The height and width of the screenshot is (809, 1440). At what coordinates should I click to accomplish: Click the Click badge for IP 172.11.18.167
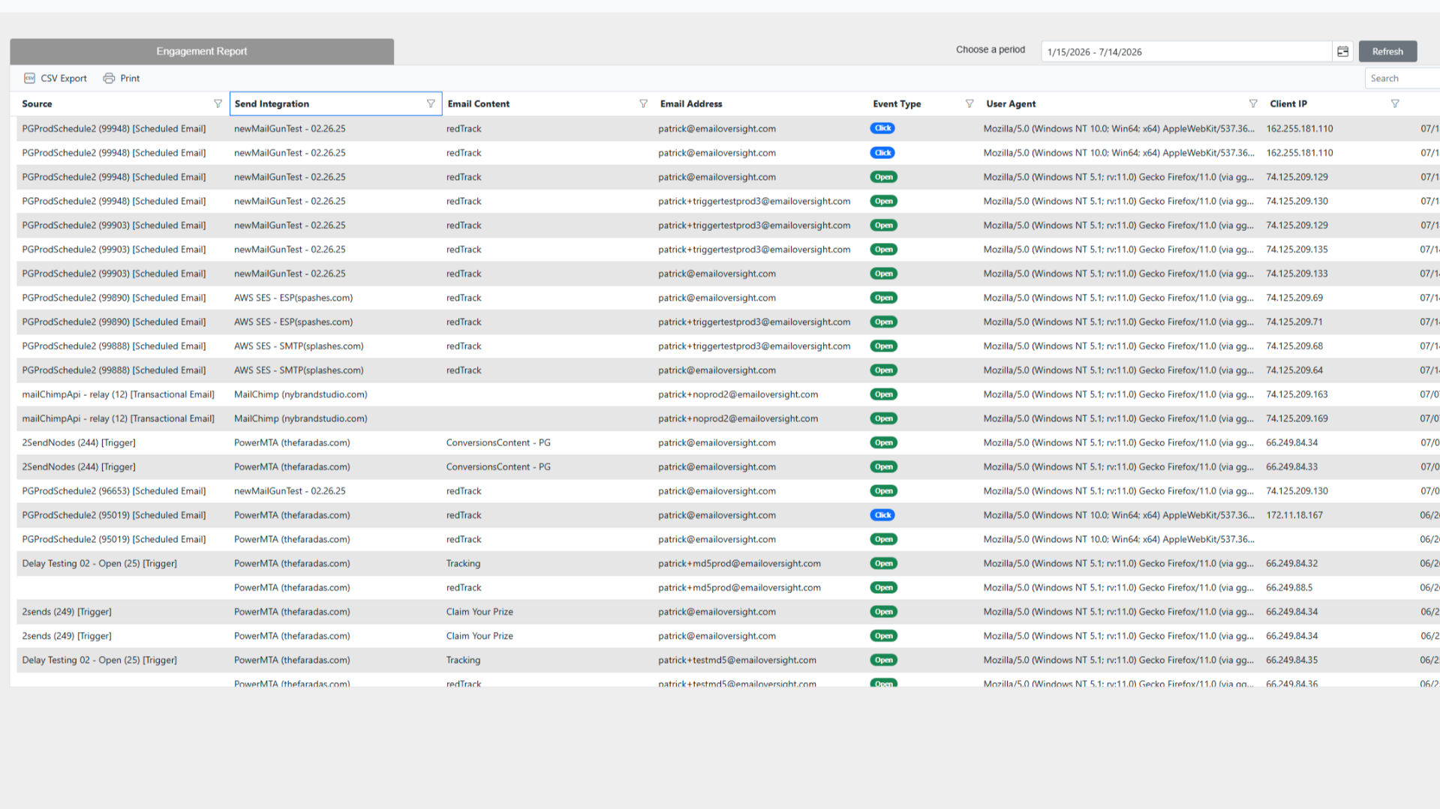pyautogui.click(x=882, y=515)
